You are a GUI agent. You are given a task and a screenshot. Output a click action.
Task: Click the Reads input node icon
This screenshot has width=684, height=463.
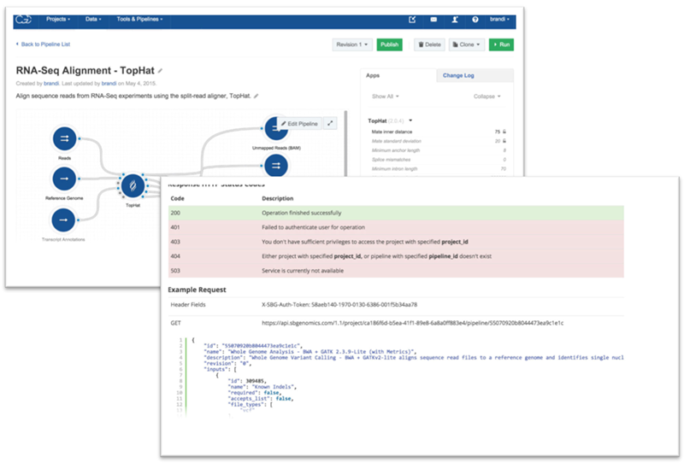coord(62,138)
